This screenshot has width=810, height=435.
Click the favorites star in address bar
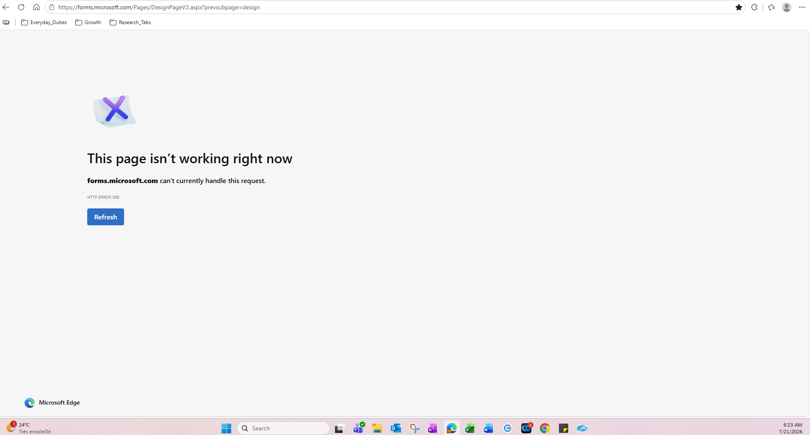point(739,7)
